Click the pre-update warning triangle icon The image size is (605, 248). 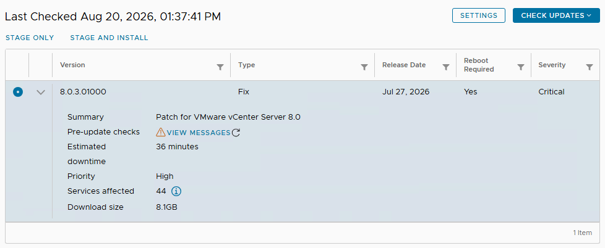[160, 132]
